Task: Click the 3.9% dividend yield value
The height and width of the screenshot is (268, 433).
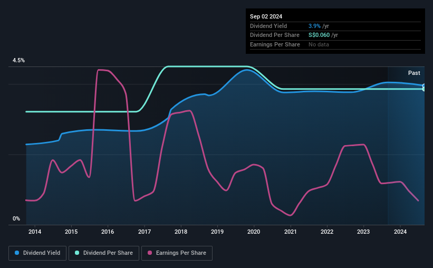Action: [314, 26]
